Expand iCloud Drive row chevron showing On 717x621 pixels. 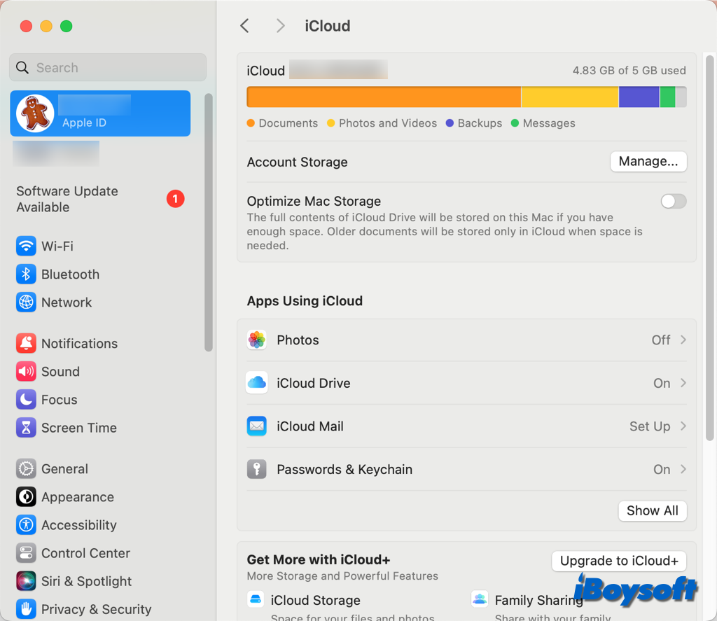pos(683,383)
